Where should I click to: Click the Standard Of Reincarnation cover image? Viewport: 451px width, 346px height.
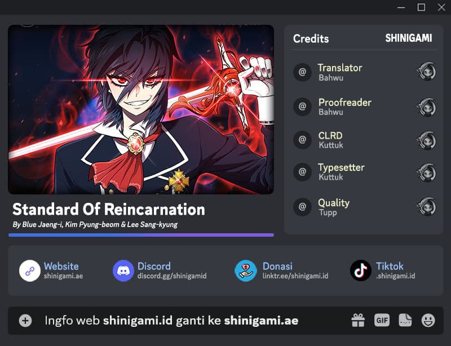coord(141,109)
